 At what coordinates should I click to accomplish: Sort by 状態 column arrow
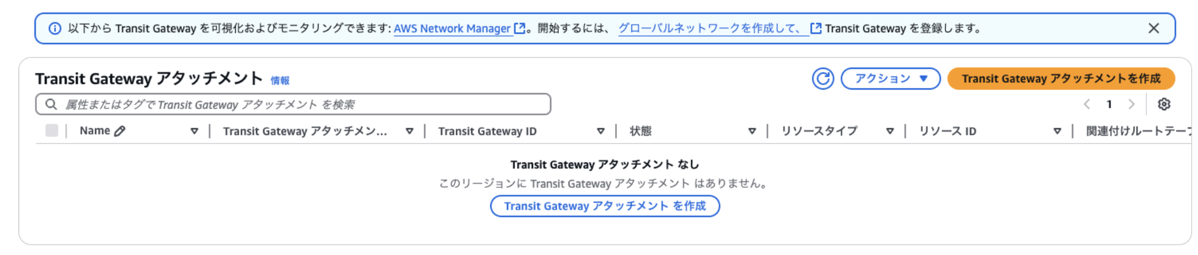tap(752, 131)
